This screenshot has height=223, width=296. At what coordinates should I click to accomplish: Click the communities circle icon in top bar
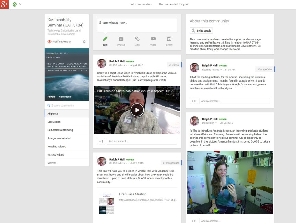pos(14,4)
